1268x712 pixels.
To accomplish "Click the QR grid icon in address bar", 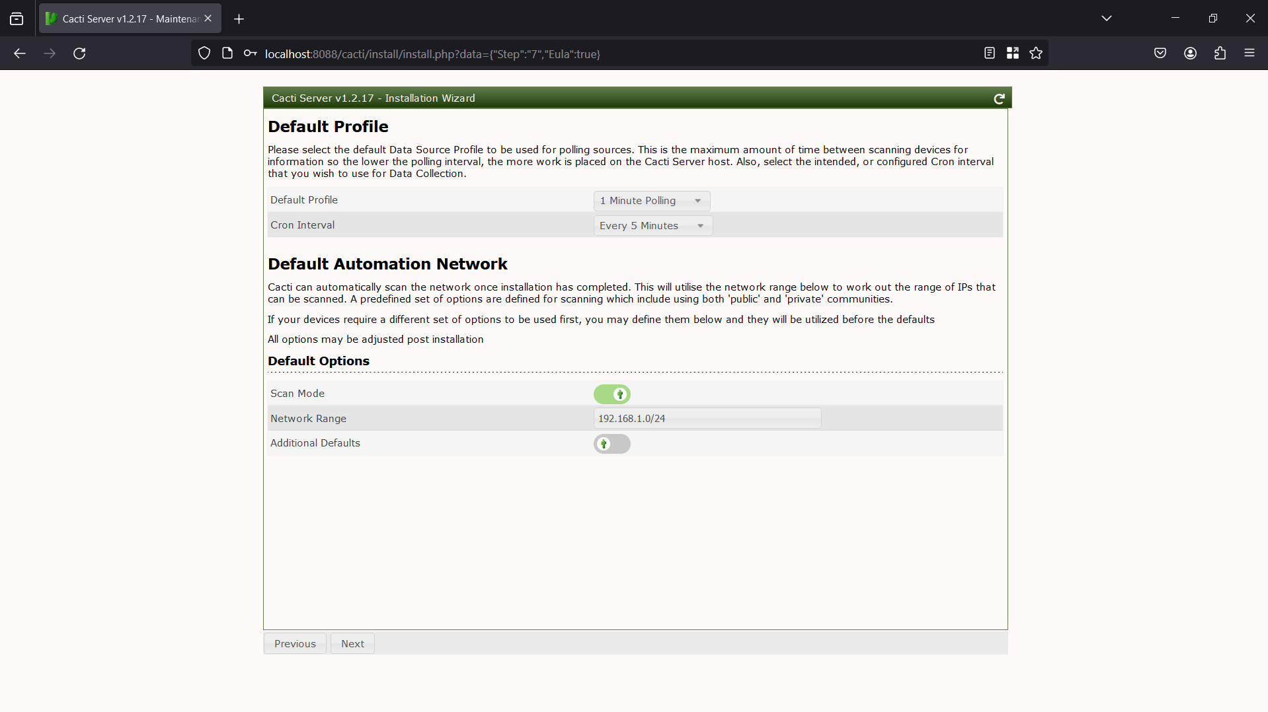I will click(x=1013, y=53).
